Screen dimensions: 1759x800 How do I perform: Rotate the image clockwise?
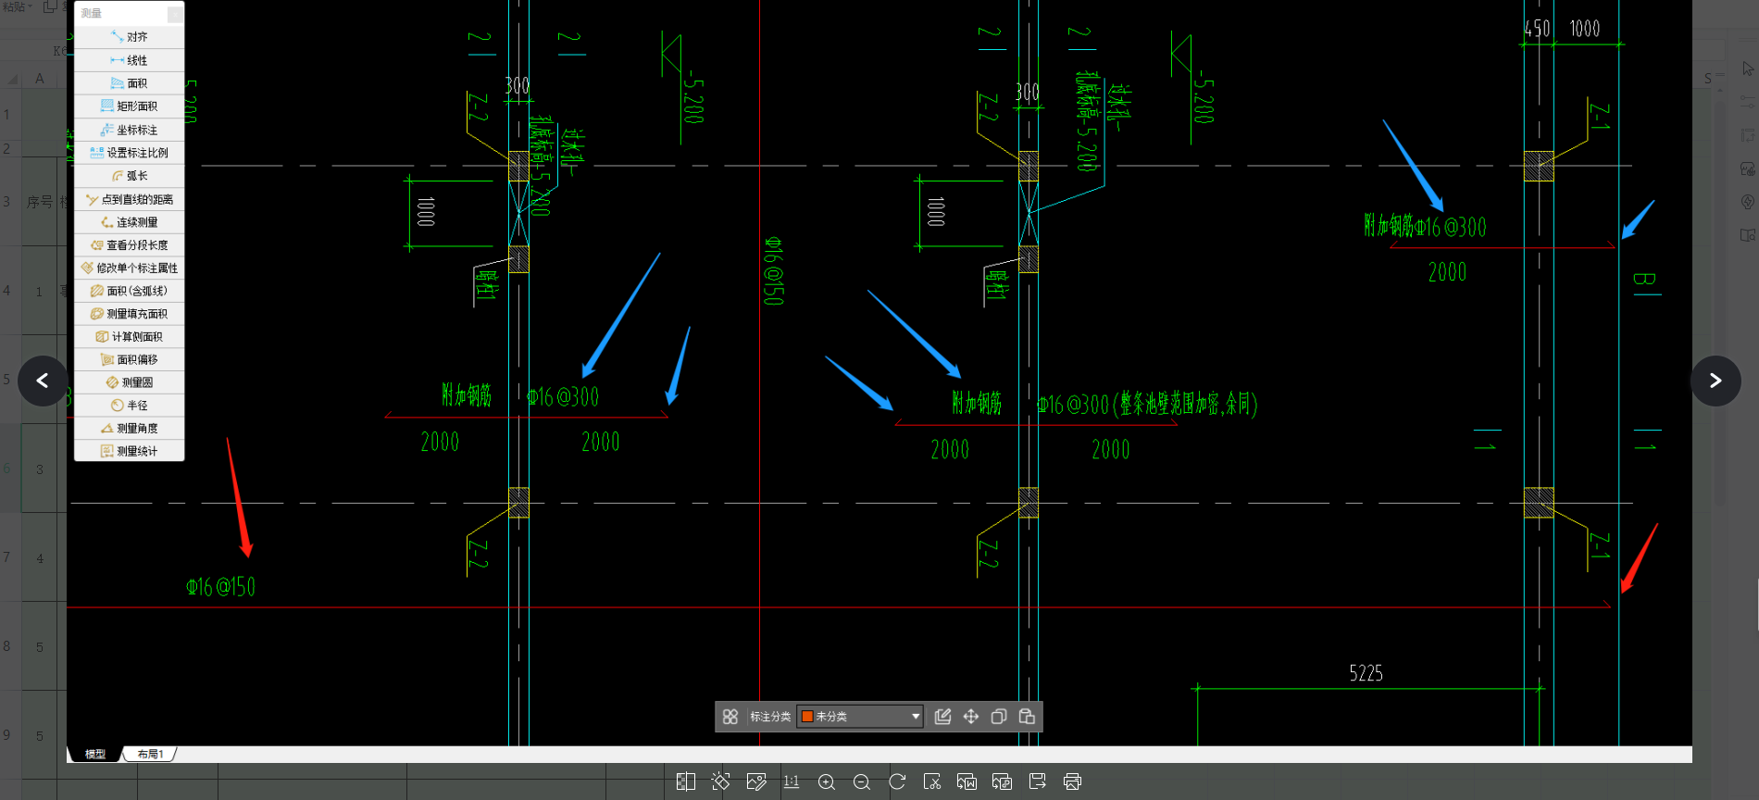tap(897, 781)
